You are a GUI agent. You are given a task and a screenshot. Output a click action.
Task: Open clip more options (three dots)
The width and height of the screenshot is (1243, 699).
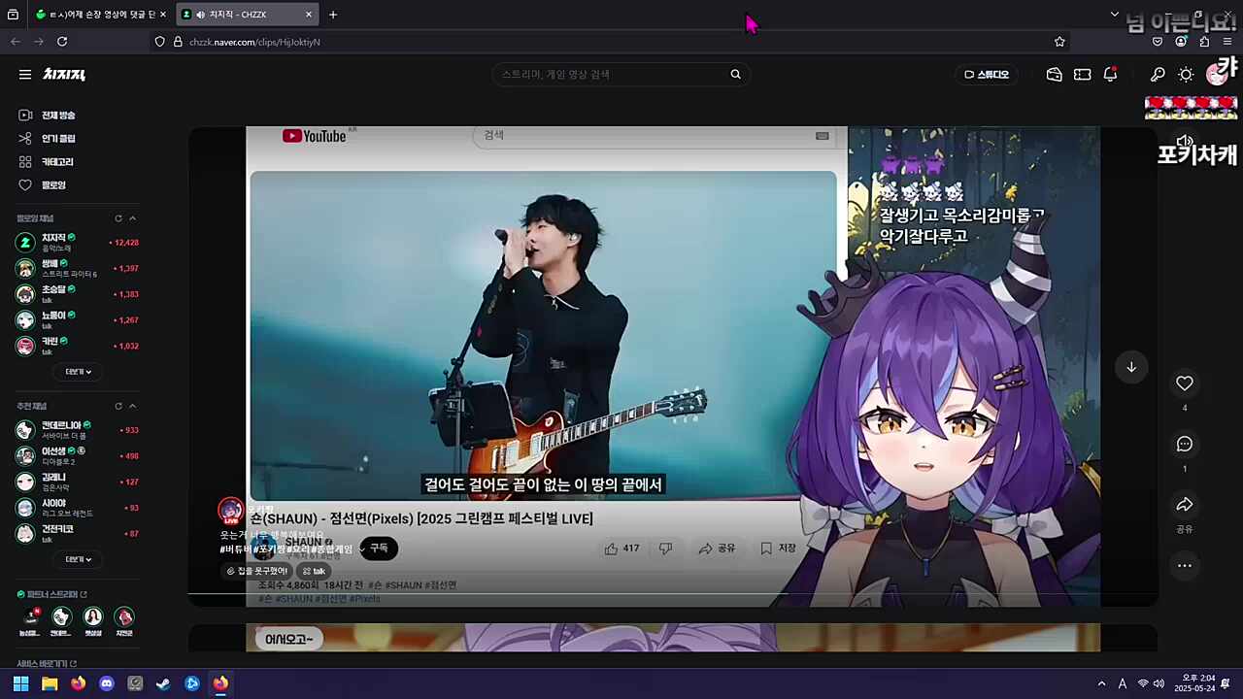coord(1184,565)
